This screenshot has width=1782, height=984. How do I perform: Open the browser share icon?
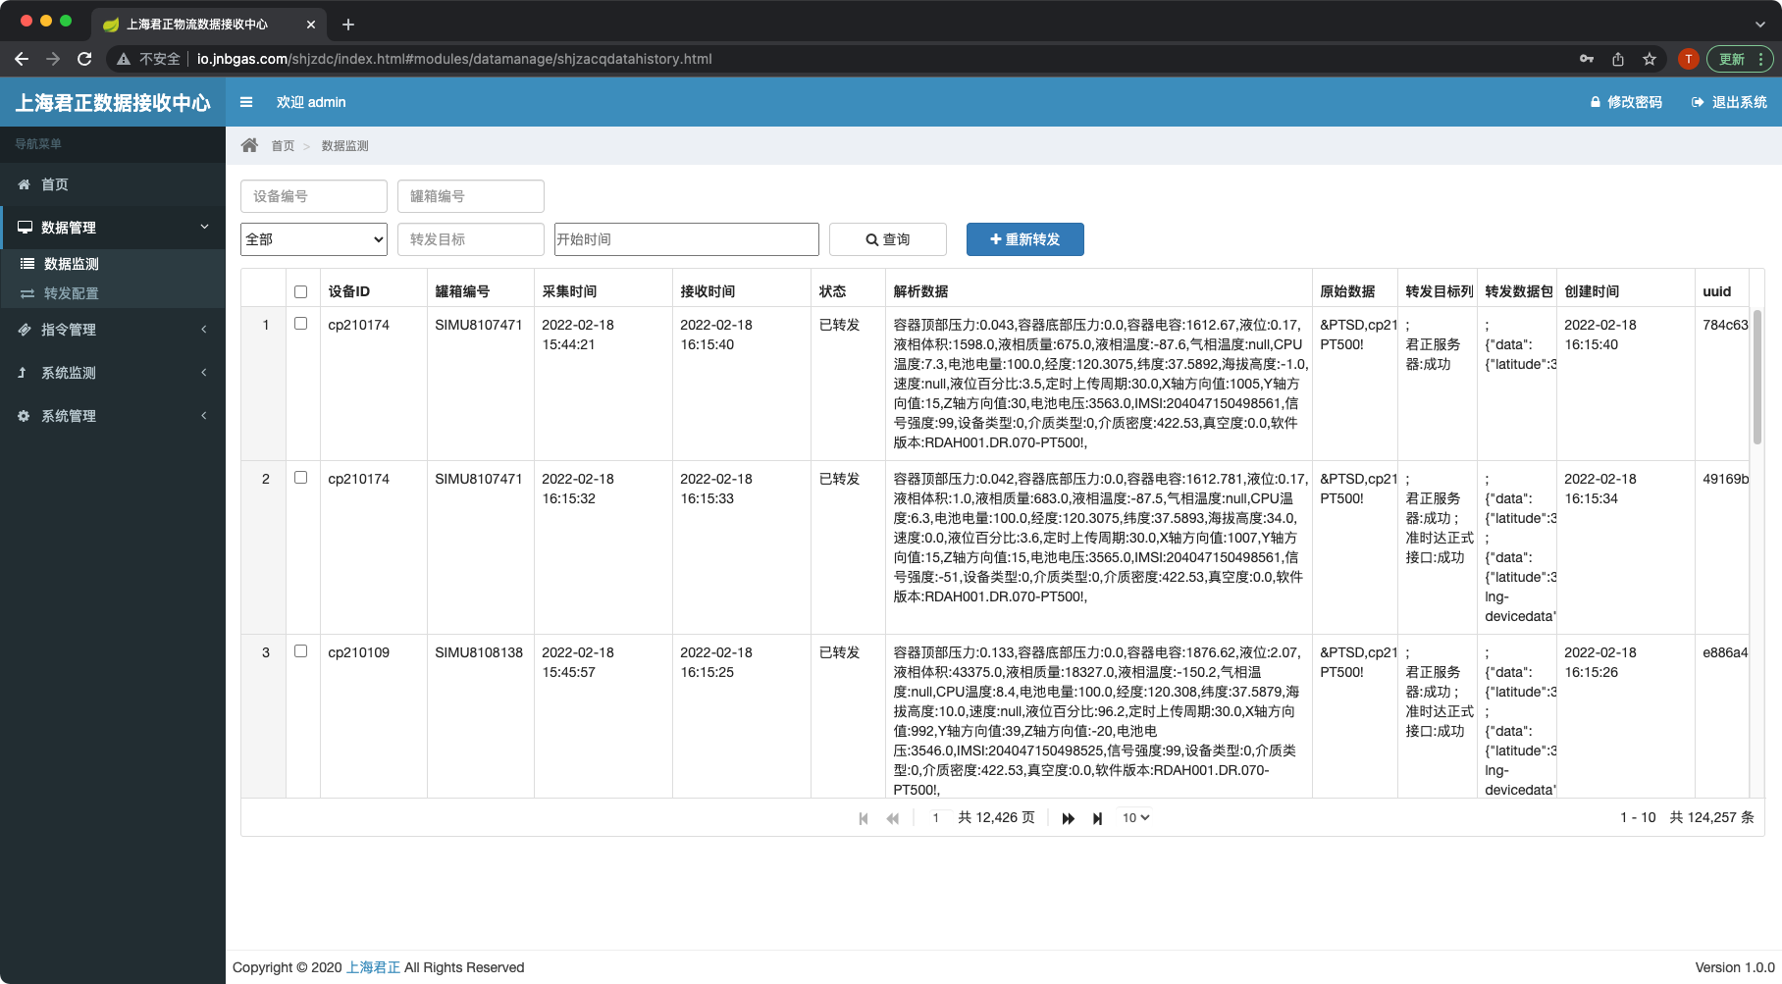[x=1618, y=59]
